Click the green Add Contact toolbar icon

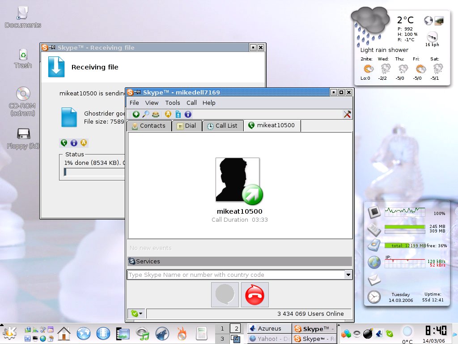pos(136,114)
